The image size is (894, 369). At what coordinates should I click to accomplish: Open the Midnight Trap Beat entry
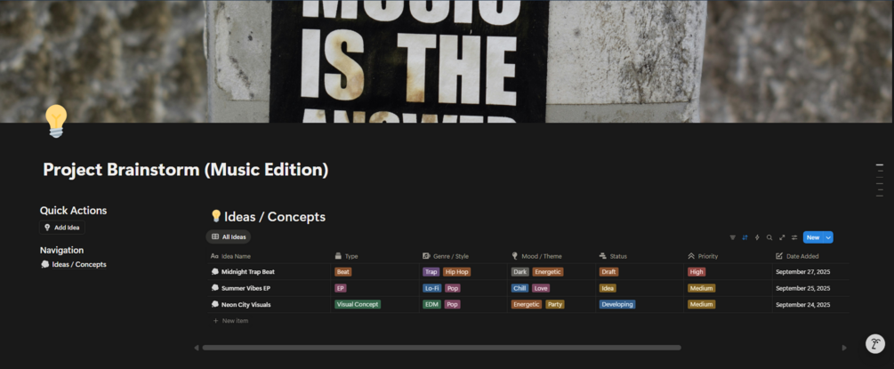(x=248, y=272)
